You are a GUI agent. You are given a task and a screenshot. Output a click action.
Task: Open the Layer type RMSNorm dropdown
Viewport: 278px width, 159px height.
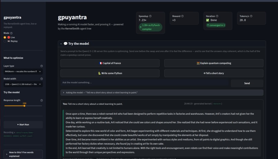tap(23, 72)
